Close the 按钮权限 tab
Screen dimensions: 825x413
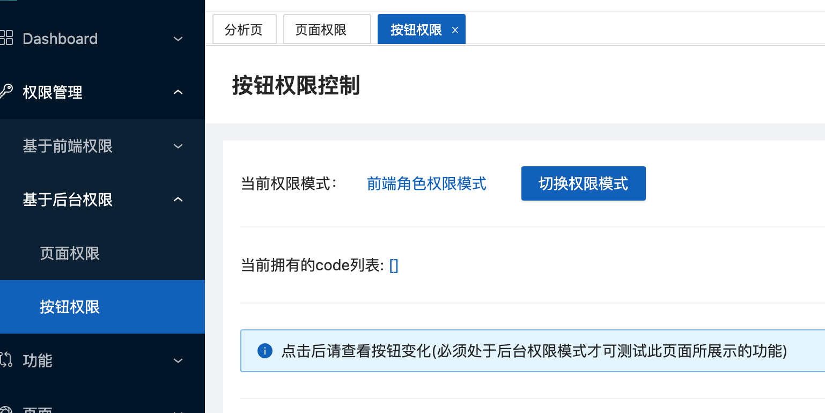(x=455, y=30)
